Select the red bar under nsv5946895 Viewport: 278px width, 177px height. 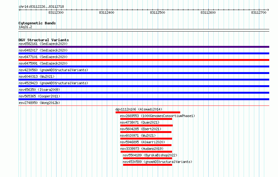(x=146, y=145)
